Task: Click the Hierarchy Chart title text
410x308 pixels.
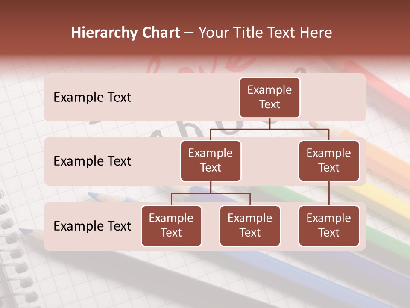Action: click(x=125, y=32)
